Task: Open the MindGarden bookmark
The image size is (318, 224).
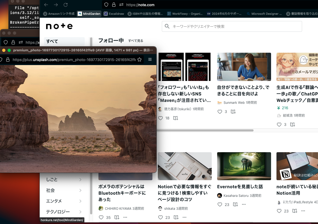Action: tap(89, 13)
